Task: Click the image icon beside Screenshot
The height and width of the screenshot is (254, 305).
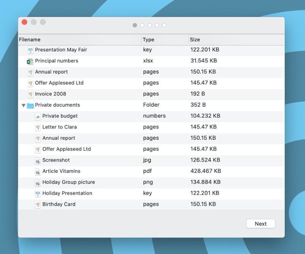Action: tap(38, 161)
